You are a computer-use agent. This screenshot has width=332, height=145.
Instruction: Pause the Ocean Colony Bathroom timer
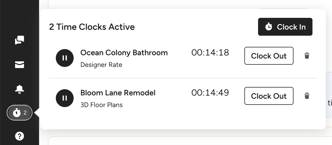65,58
